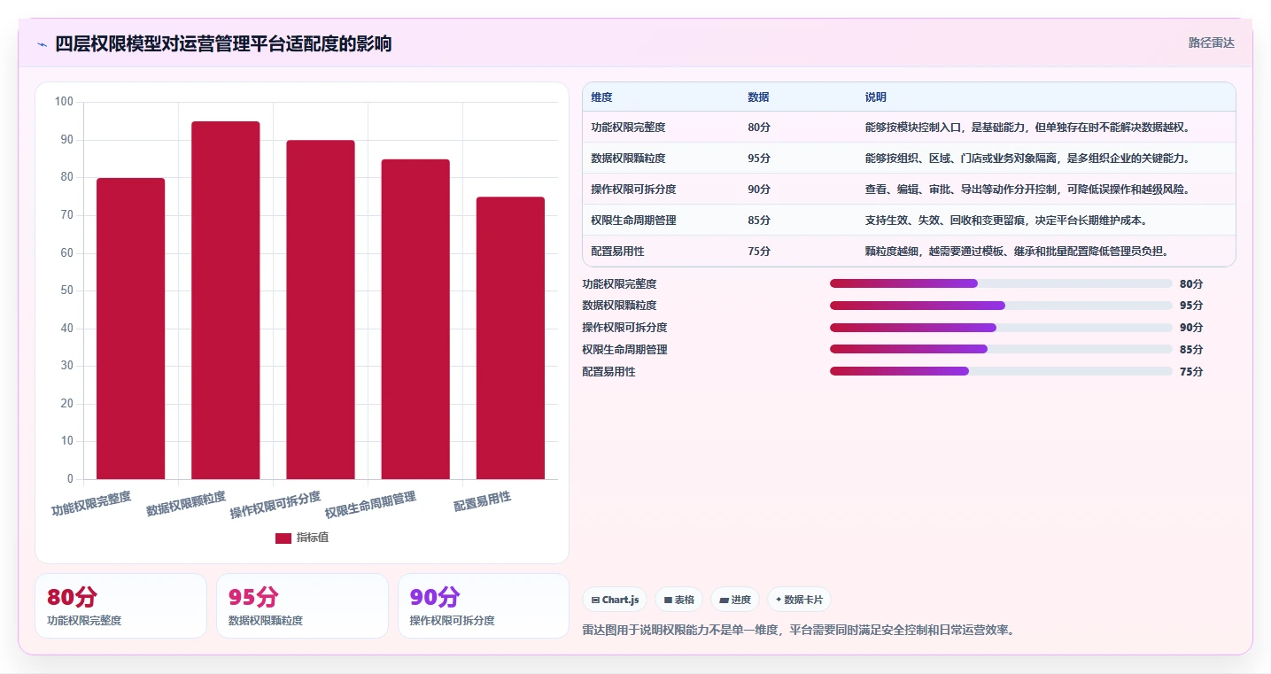Image resolution: width=1271 pixels, height=674 pixels.
Task: Select the 操作权限可拆分度 chart bar
Action: coord(321,310)
